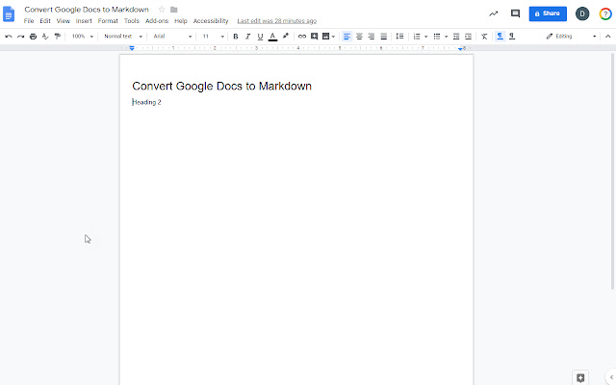
Task: Open the Edit menu
Action: [45, 21]
